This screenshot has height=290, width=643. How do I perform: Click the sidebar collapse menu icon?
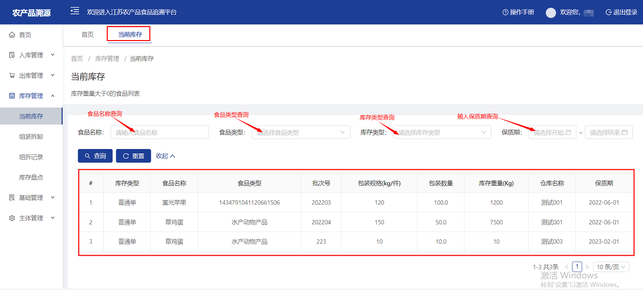pos(75,11)
